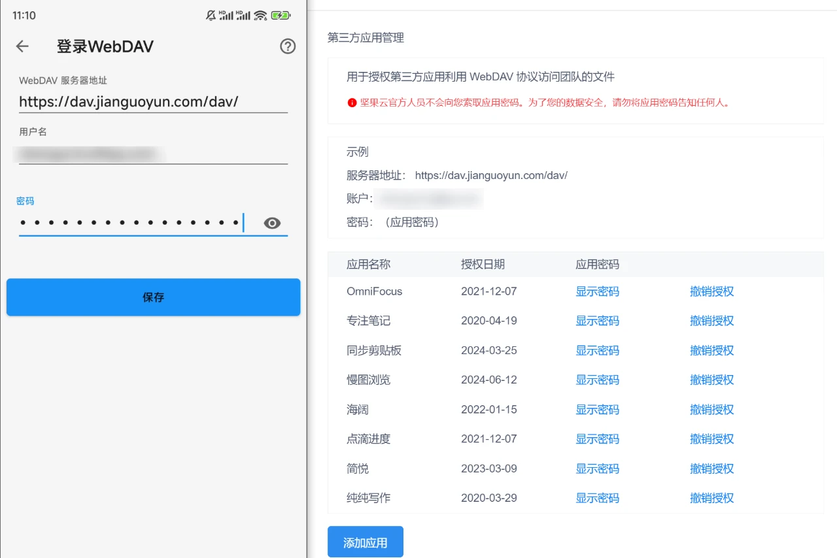Screen dimensions: 837x558
Task: Click the 添加应用 button
Action: click(x=366, y=542)
